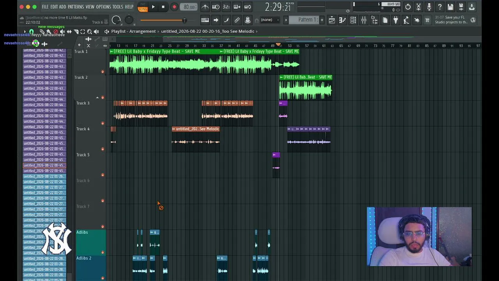The image size is (499, 281).
Task: Open the plugin picker plug icon
Action: click(396, 20)
